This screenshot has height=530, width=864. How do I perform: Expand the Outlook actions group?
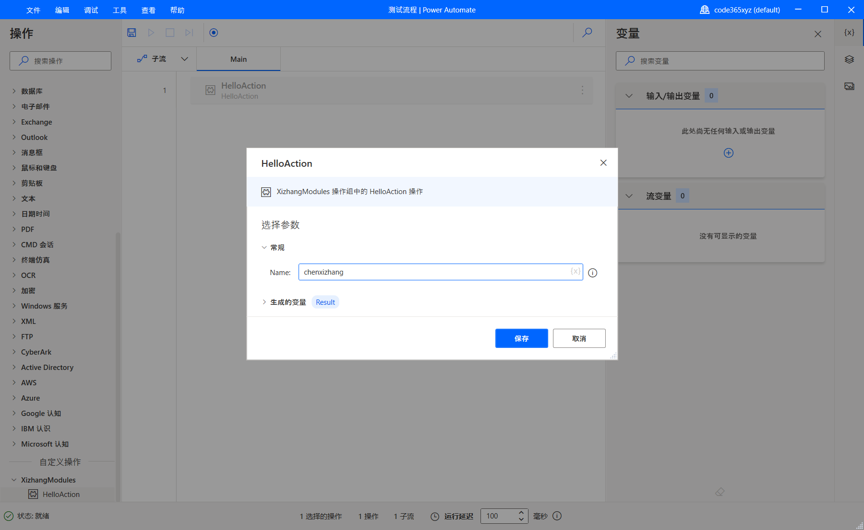pos(14,137)
